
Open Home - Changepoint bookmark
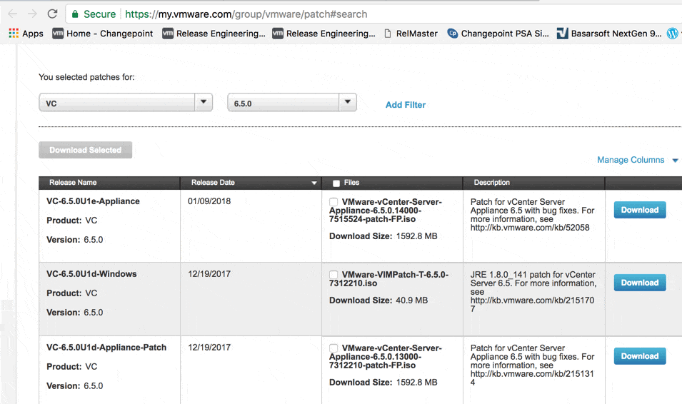pyautogui.click(x=103, y=33)
